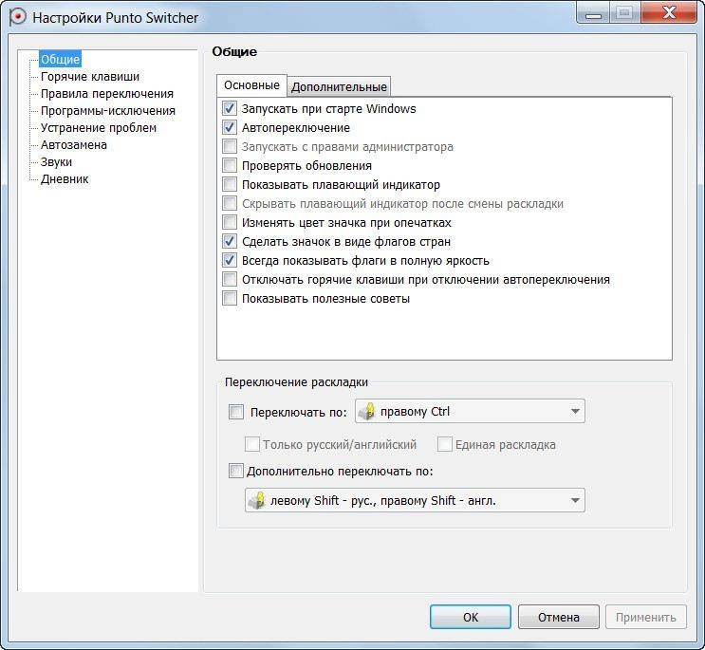
Task: Tick the Переключать по checkbox
Action: click(236, 412)
